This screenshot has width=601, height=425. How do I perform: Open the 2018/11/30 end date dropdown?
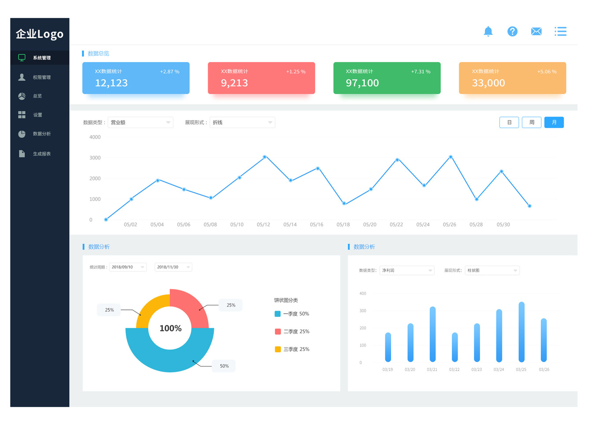coord(173,267)
